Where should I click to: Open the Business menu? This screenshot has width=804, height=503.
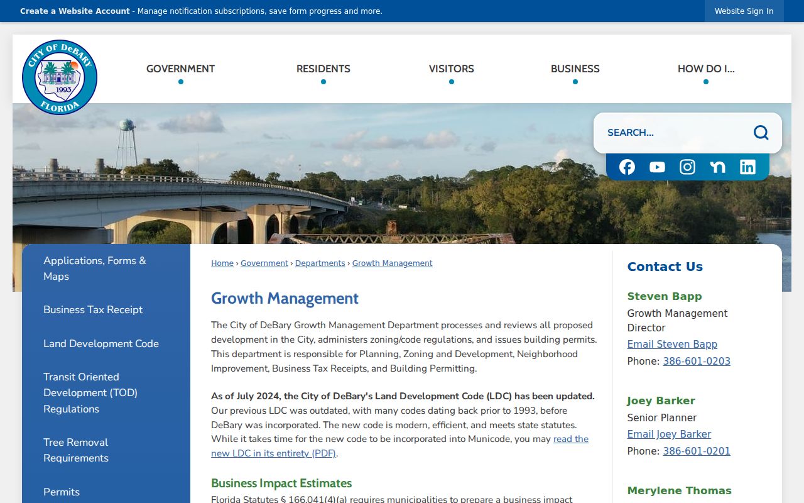pos(575,69)
